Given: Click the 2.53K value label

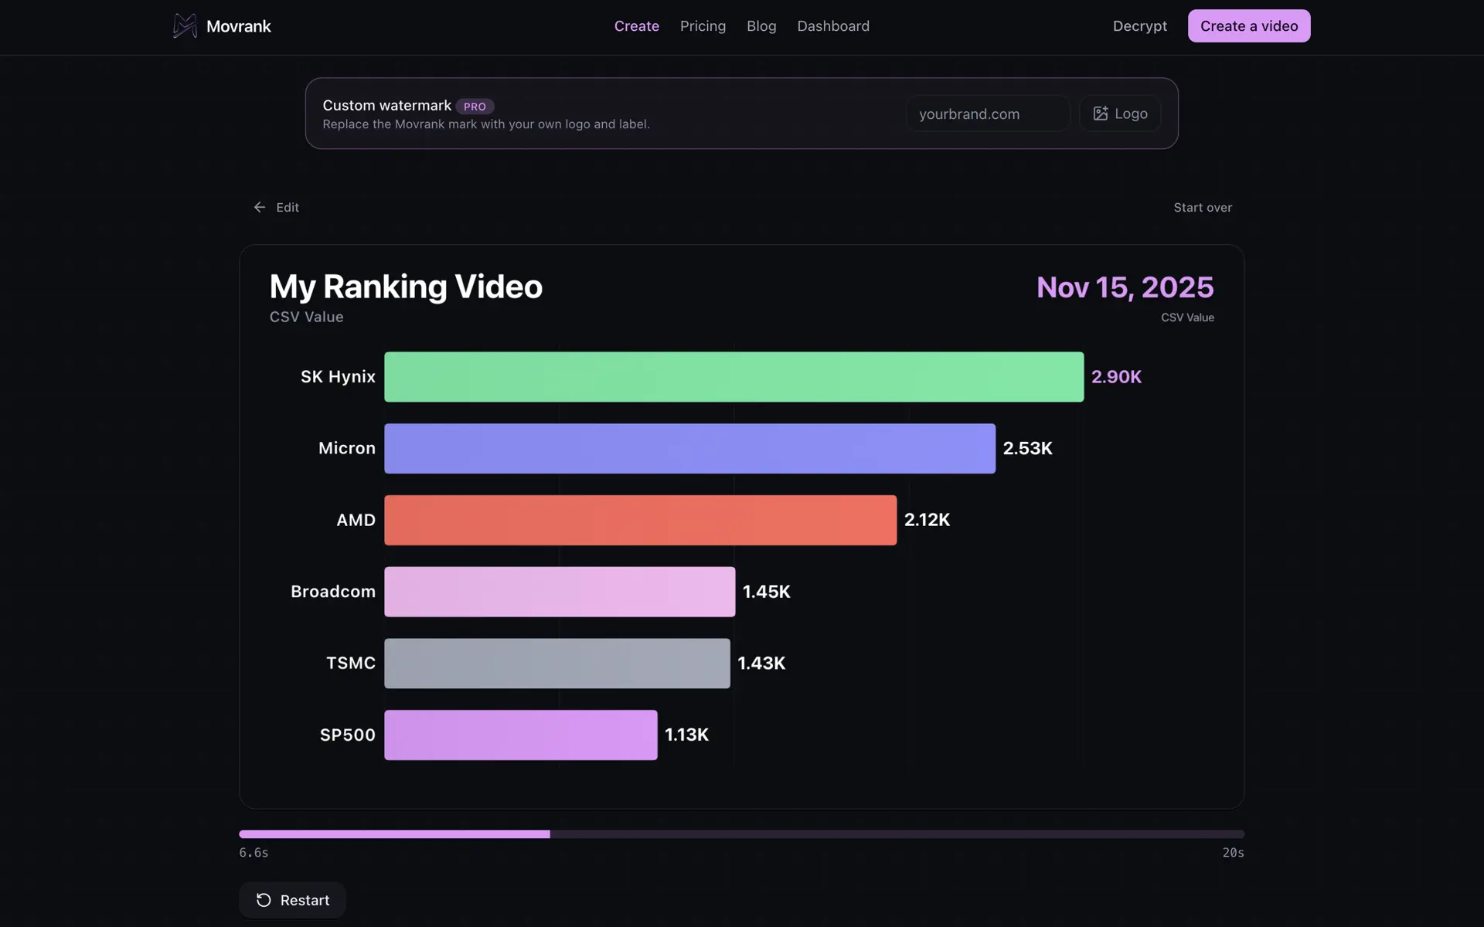Looking at the screenshot, I should point(1027,449).
